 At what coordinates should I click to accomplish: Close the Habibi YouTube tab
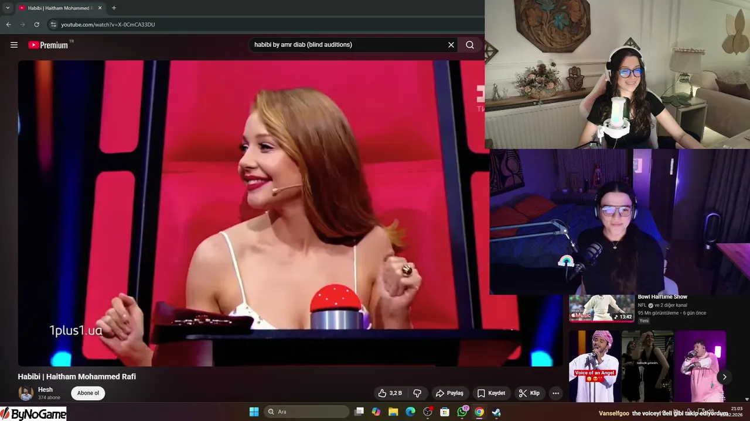pos(100,8)
